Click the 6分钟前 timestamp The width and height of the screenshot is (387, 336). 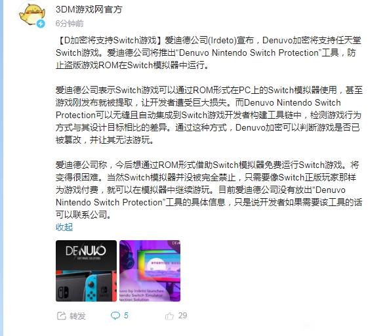coord(70,24)
